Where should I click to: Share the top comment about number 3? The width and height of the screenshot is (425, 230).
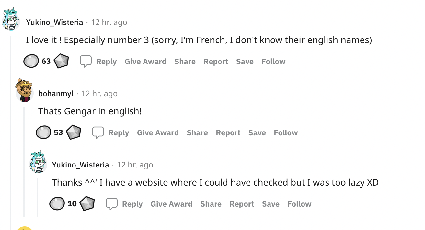coord(185,62)
